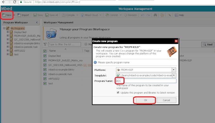Toggle the nRF51822 row checkbox
This screenshot has height=123, width=215.
(45, 79)
